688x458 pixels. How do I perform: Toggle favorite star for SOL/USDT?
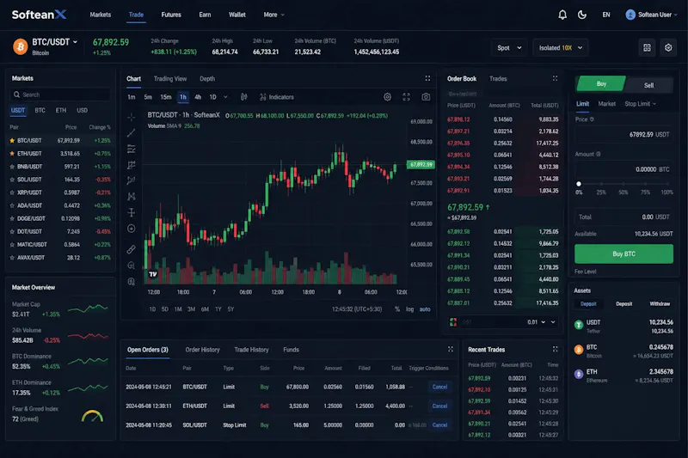click(12, 180)
